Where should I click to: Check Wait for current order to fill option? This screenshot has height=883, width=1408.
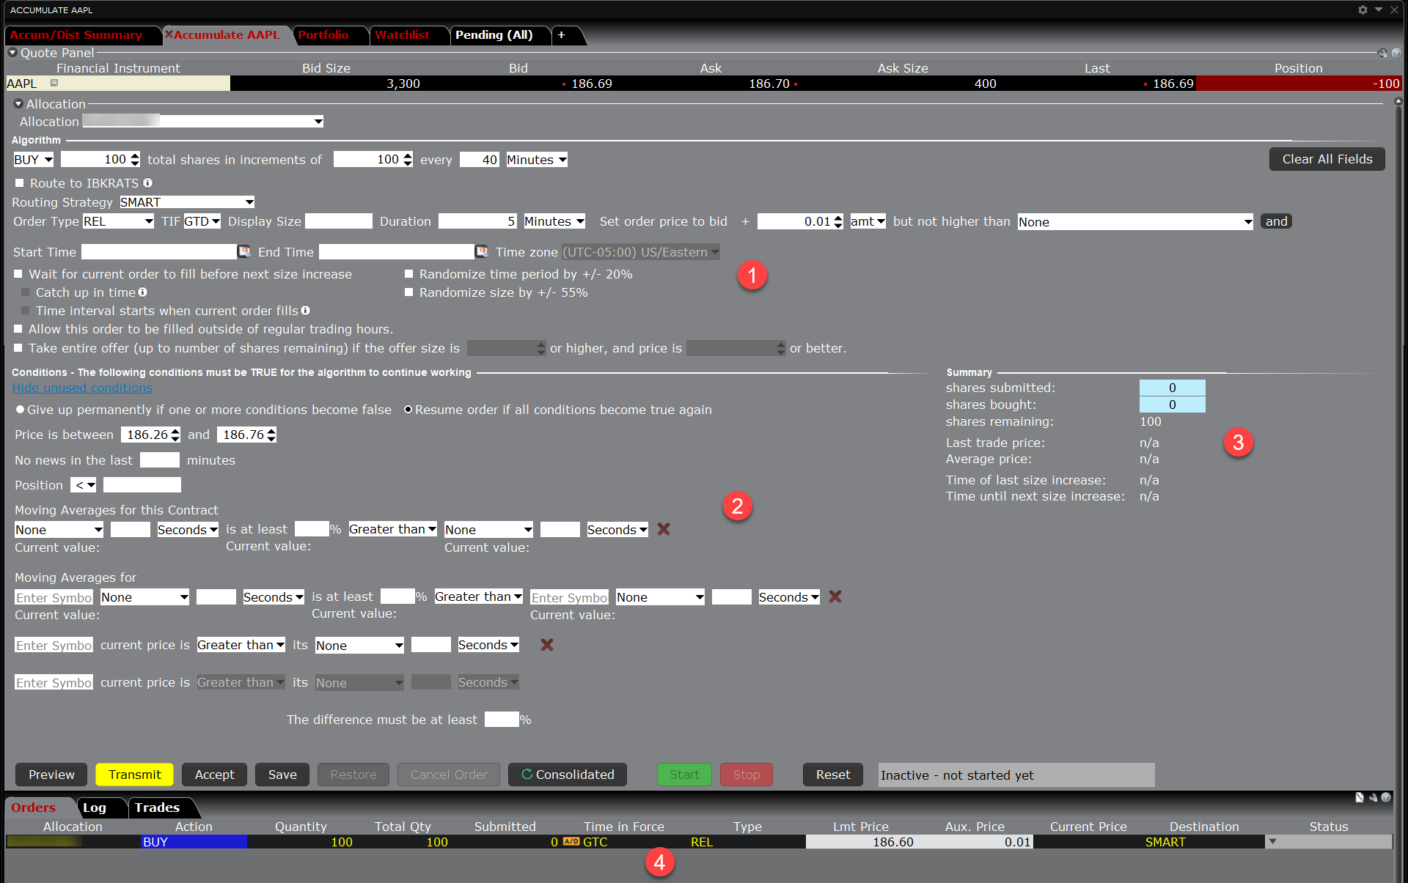point(18,274)
